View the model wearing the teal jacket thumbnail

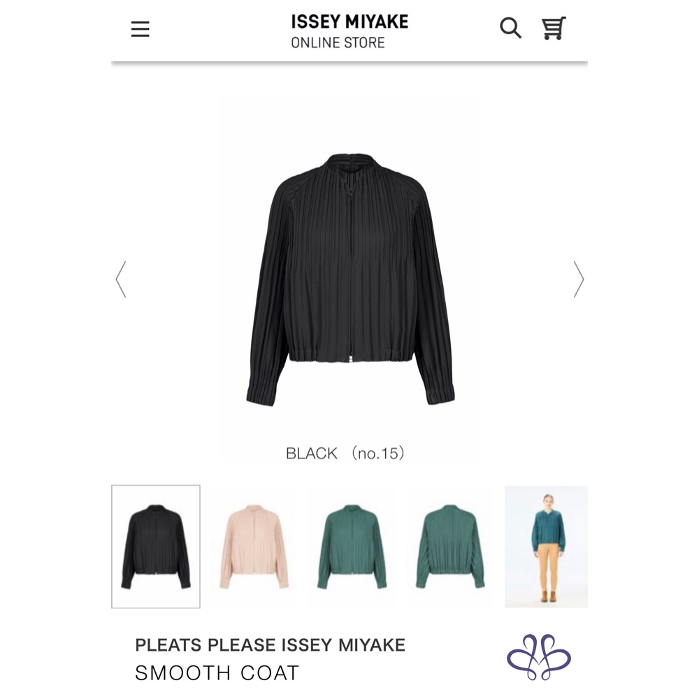pyautogui.click(x=546, y=547)
